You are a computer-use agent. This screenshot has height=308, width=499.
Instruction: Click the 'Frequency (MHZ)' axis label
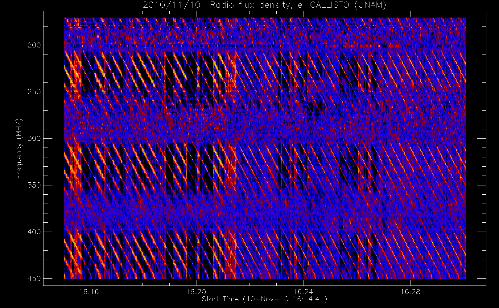click(19, 148)
